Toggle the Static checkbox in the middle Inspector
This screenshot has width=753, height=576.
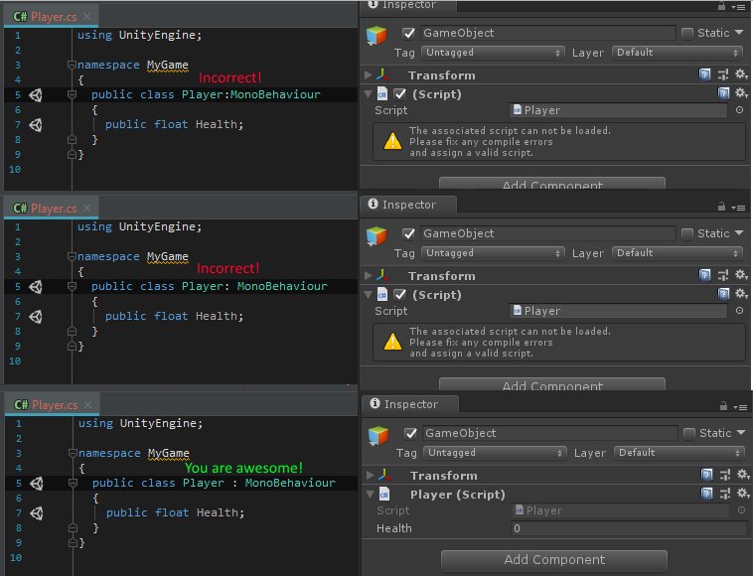click(687, 233)
